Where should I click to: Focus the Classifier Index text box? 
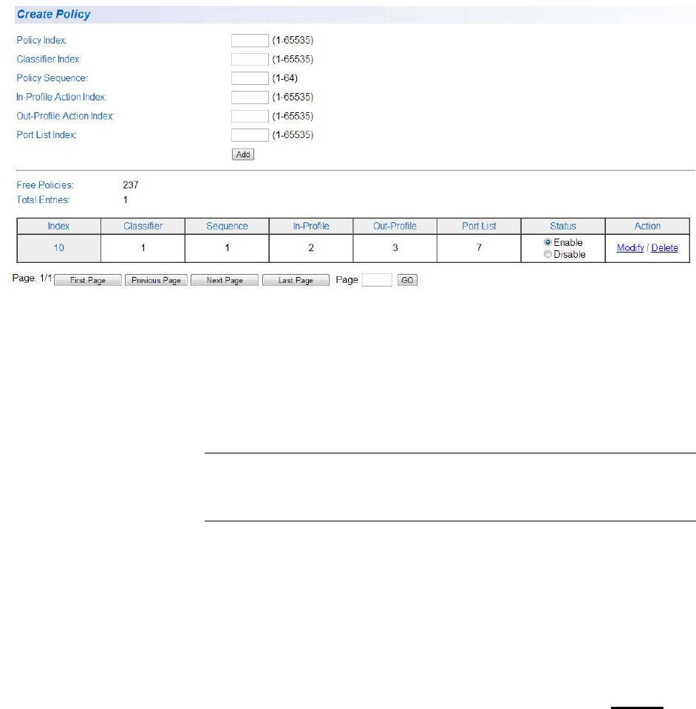click(250, 59)
